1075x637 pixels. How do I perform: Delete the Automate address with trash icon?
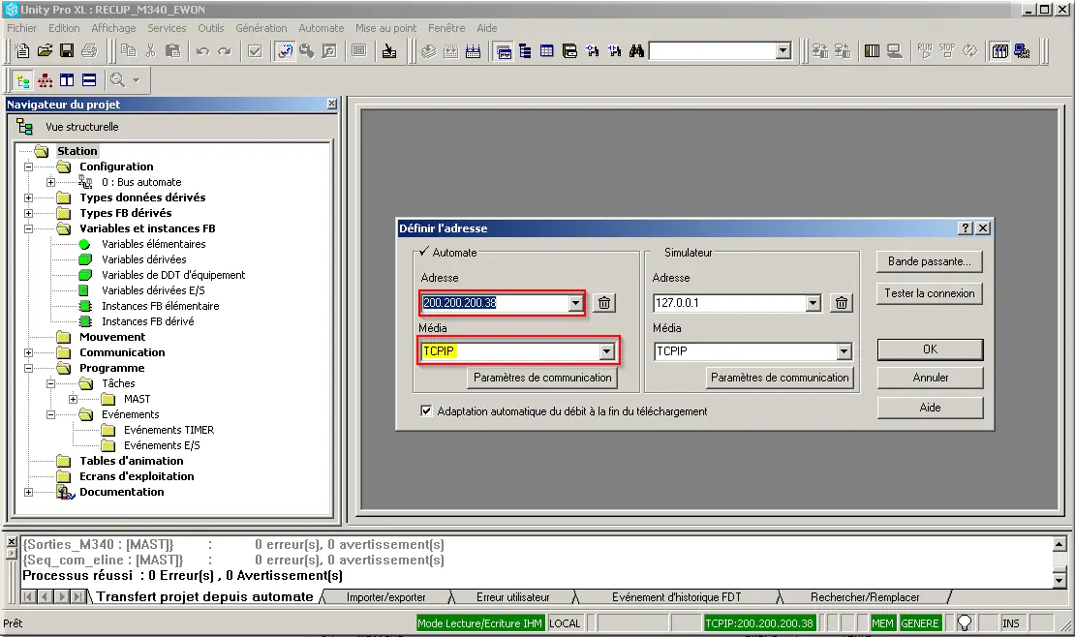[604, 303]
